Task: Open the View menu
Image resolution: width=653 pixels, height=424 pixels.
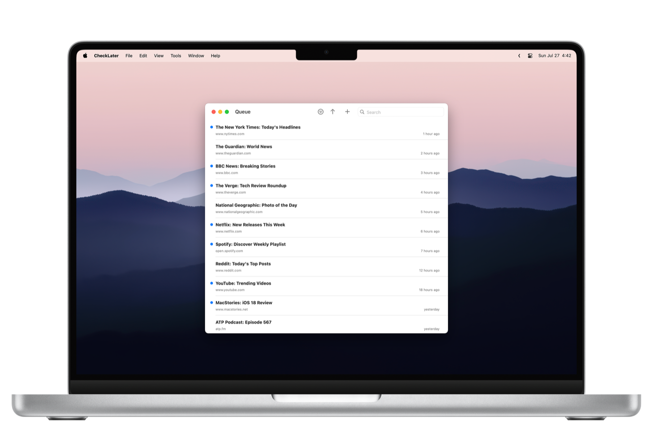Action: click(159, 56)
